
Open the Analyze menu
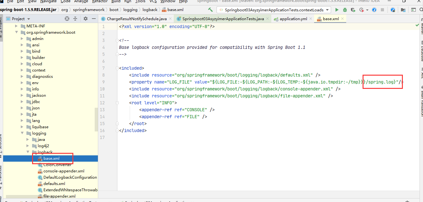click(x=81, y=1)
